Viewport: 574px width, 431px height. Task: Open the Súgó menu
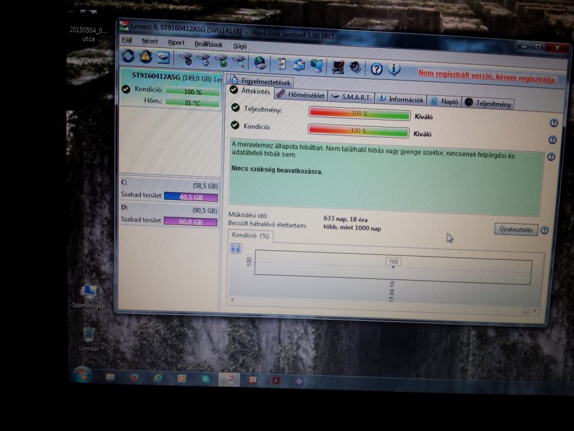tap(240, 46)
